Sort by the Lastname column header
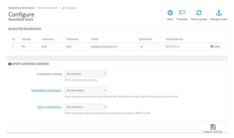 pyautogui.click(x=48, y=39)
